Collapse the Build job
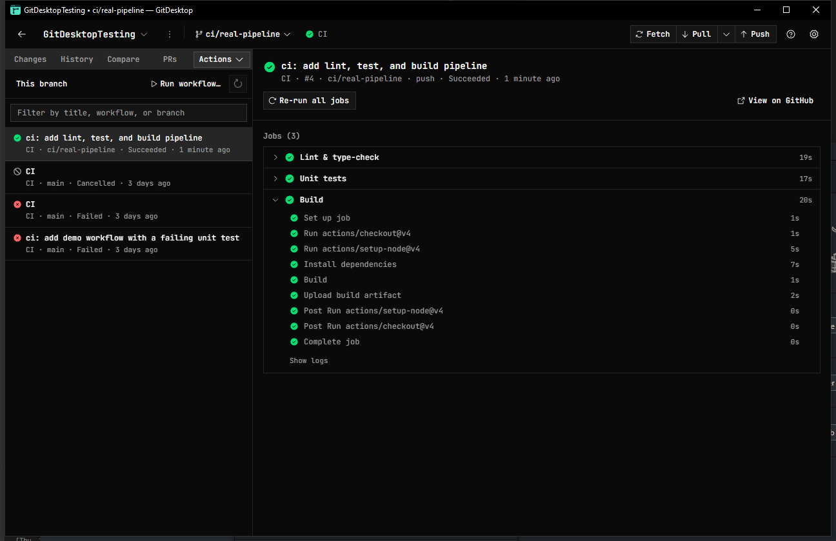Image resolution: width=836 pixels, height=541 pixels. coord(275,200)
